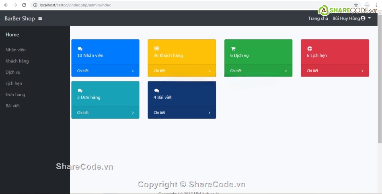This screenshot has width=382, height=194.
Task: Click the 10 Nhân viên count text
Action: click(x=90, y=55)
